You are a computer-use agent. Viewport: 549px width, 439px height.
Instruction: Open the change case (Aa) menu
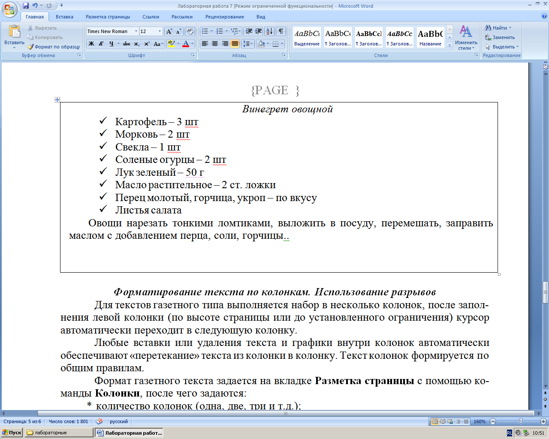(158, 44)
